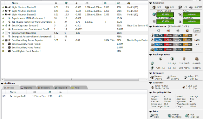
Task: Click the hull row icon in Resistances
Action: pyautogui.click(x=152, y=45)
